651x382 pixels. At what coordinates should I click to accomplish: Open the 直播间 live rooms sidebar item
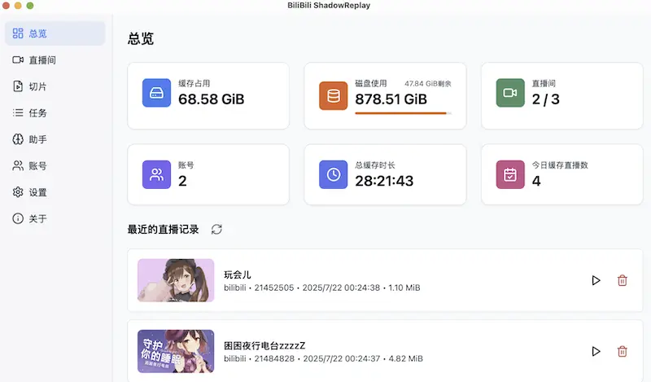click(55, 59)
